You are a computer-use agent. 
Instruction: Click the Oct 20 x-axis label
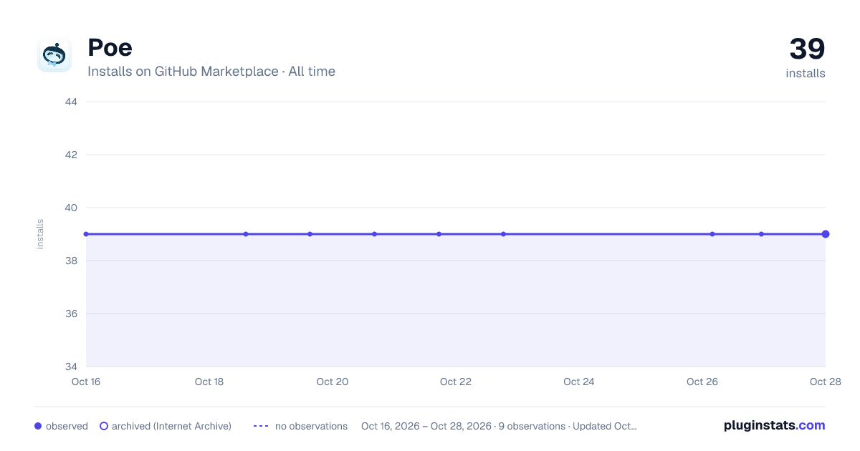(333, 382)
